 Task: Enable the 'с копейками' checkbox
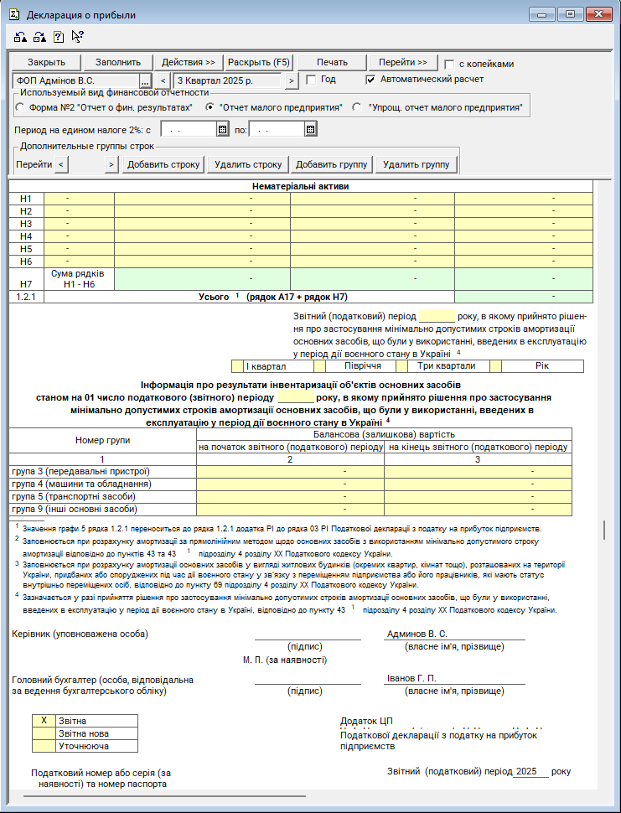click(449, 64)
